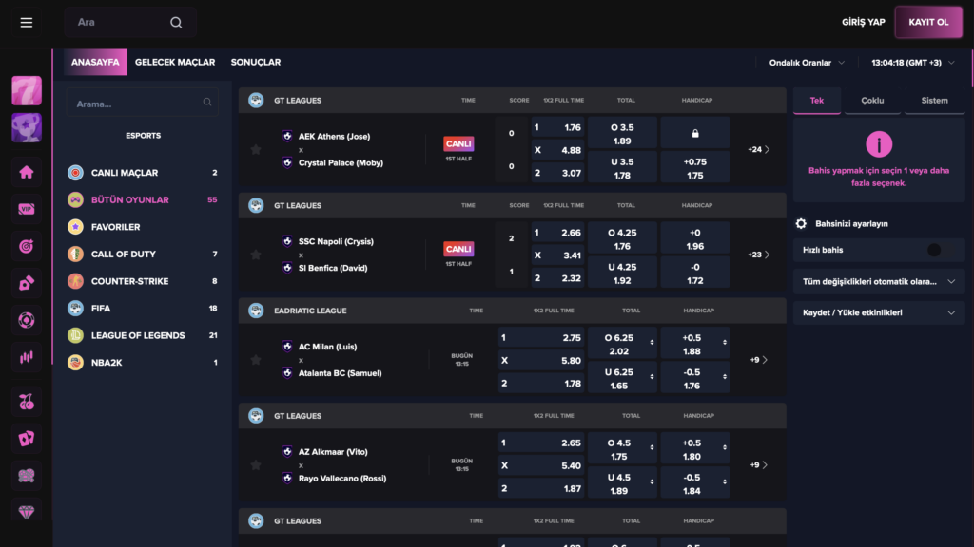Switch to the Gelecek Maçlar tab
The width and height of the screenshot is (974, 547).
tap(175, 63)
